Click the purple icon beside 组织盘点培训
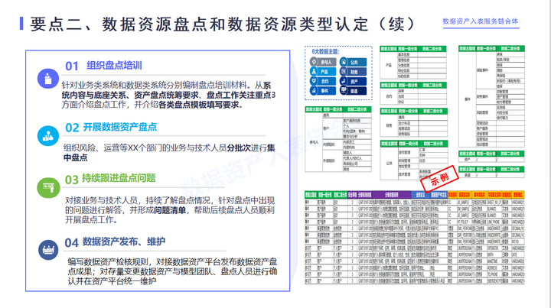 point(47,79)
